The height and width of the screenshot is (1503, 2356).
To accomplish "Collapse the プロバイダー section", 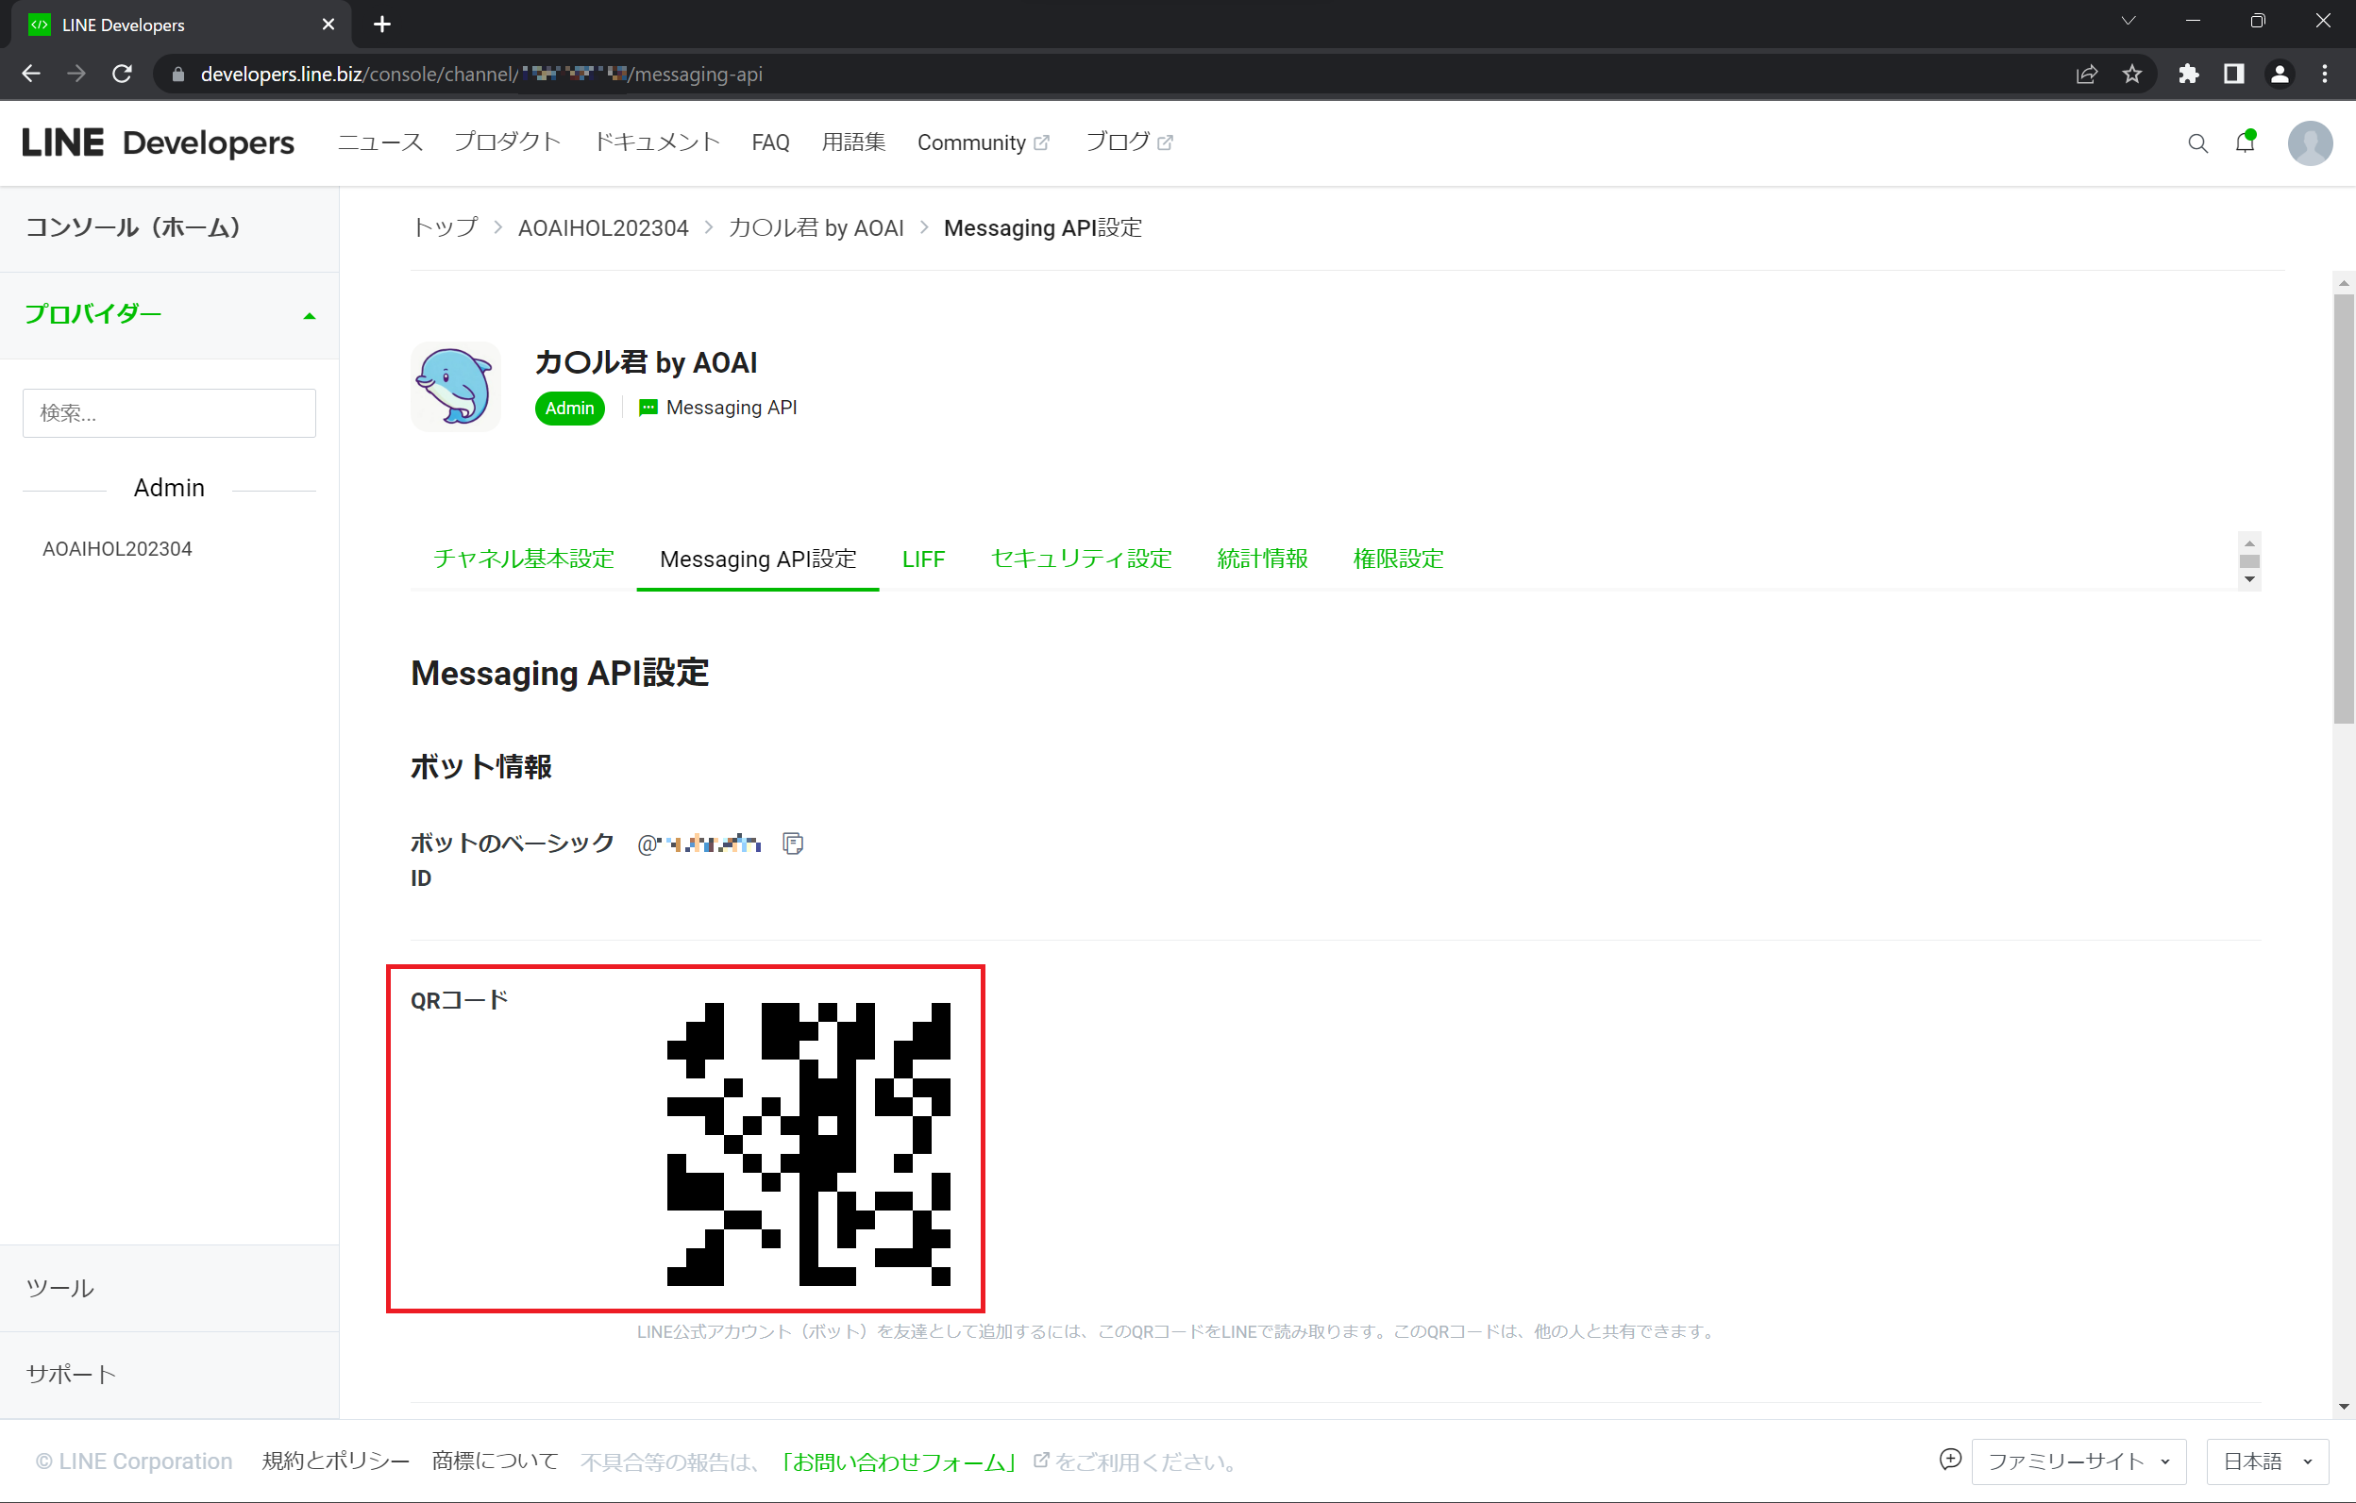I will click(310, 315).
